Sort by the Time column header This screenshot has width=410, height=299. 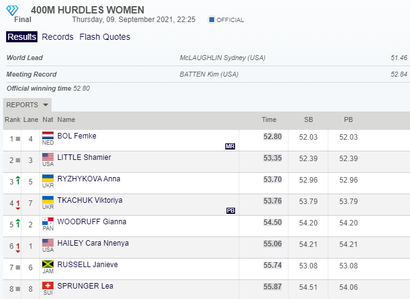pos(269,120)
